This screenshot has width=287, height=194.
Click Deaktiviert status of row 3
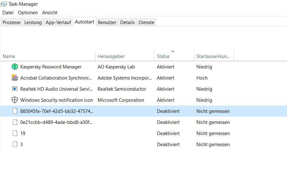point(168,144)
